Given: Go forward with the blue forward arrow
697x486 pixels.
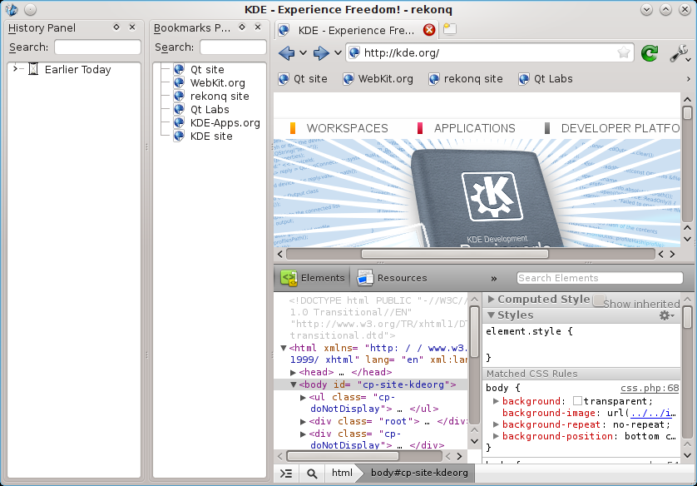Looking at the screenshot, I should (321, 53).
